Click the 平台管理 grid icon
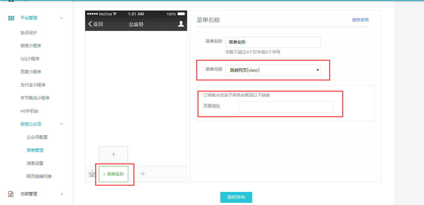 [11, 18]
